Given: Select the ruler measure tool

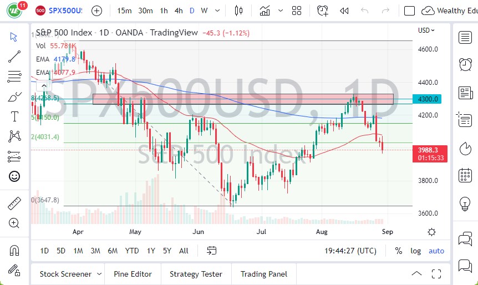Looking at the screenshot, I should click(14, 203).
